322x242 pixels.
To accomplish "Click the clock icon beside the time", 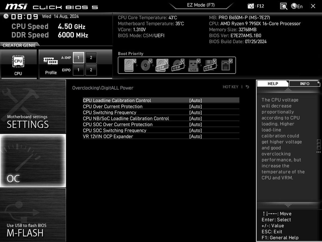I will [6, 16].
